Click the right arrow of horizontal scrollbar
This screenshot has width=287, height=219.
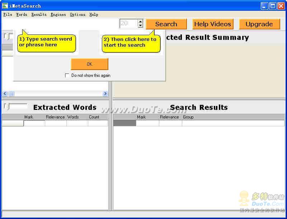point(105,94)
